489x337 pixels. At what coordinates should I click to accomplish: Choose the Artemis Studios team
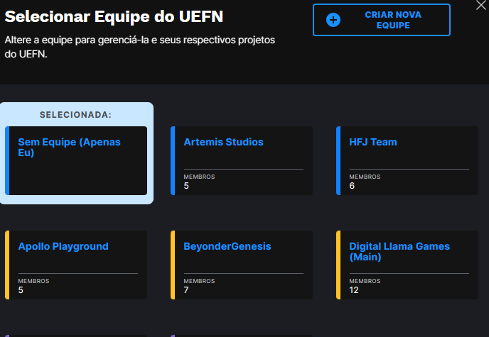coord(242,160)
